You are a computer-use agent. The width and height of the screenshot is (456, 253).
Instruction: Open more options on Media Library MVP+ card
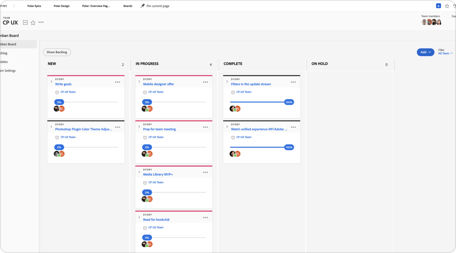pyautogui.click(x=205, y=172)
